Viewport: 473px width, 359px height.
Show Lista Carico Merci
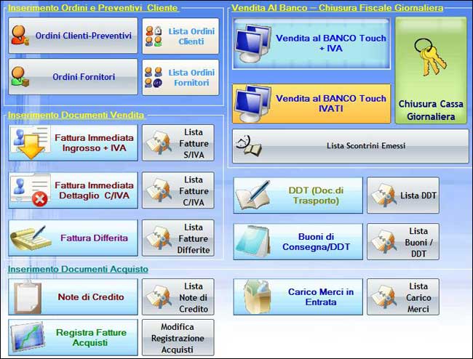point(403,297)
